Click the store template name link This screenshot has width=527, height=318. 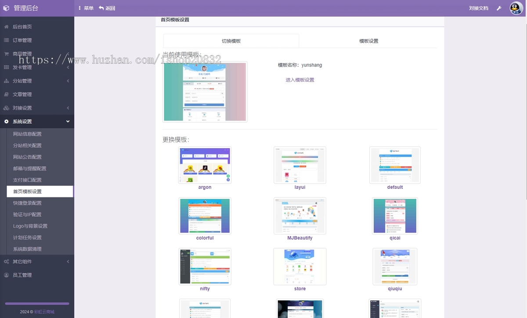click(300, 289)
